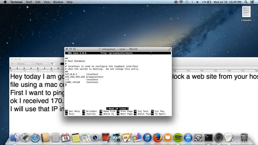258x145 pixels.
Task: Open Numbers bar chart icon in Dock
Action: click(137, 137)
